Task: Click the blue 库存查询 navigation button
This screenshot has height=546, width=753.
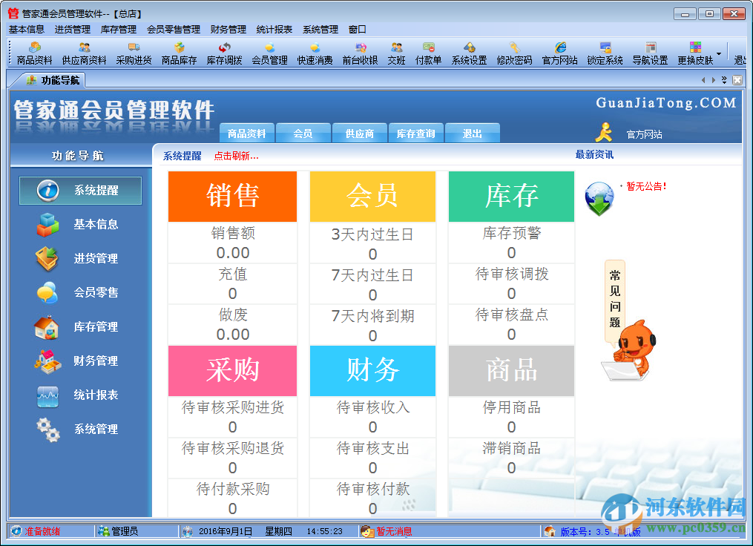Action: tap(418, 134)
